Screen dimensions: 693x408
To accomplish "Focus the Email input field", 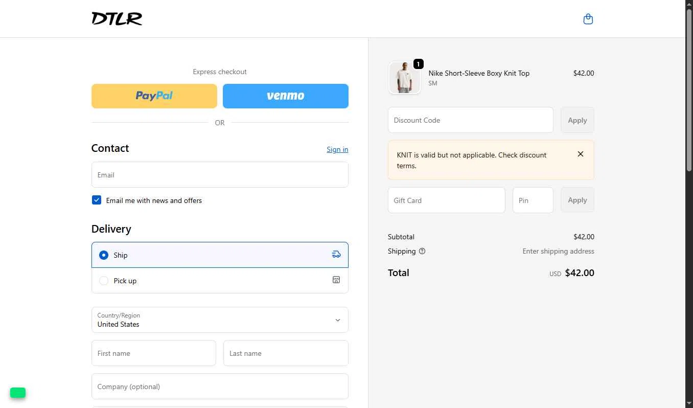I will (220, 175).
